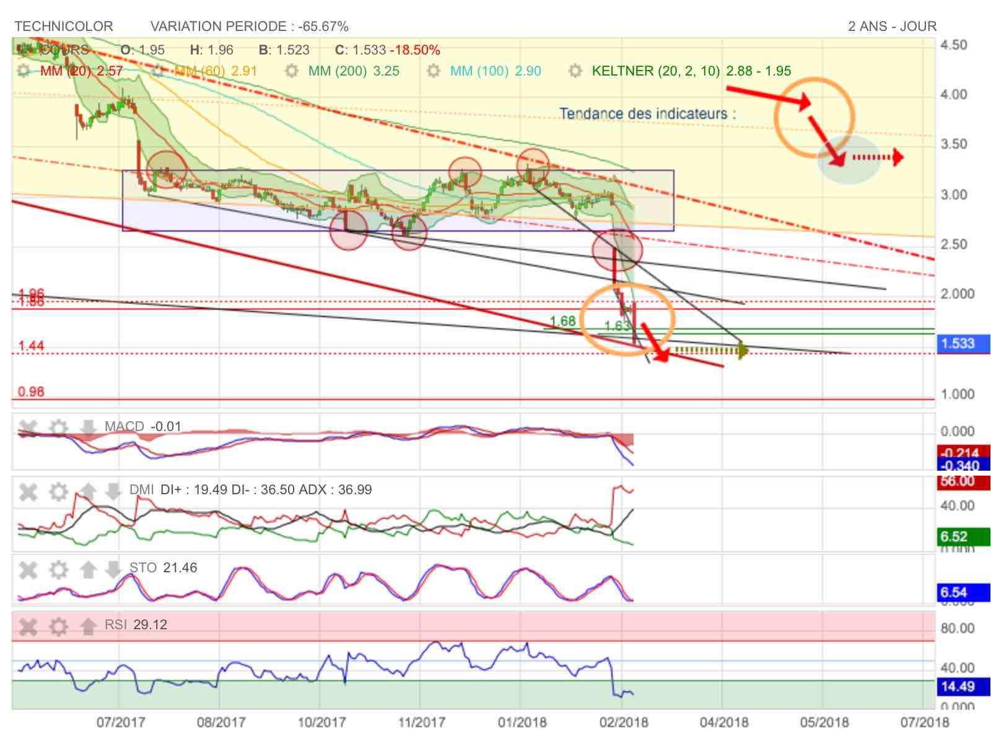Click the -18.50% daily change value
Image resolution: width=991 pixels, height=737 pixels.
[x=415, y=50]
